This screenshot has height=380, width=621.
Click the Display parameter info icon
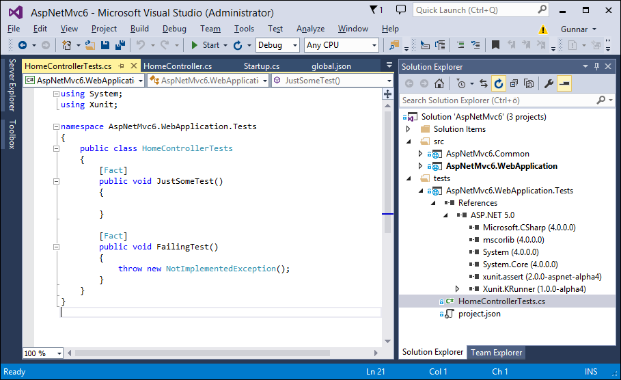pyautogui.click(x=440, y=45)
